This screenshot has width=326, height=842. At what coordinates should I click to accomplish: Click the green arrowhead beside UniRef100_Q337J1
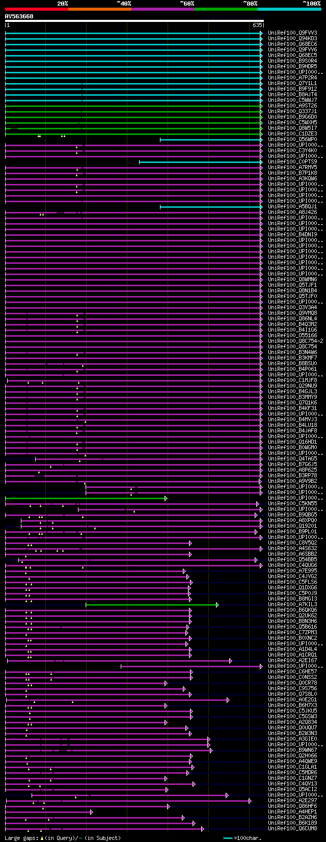pos(261,111)
